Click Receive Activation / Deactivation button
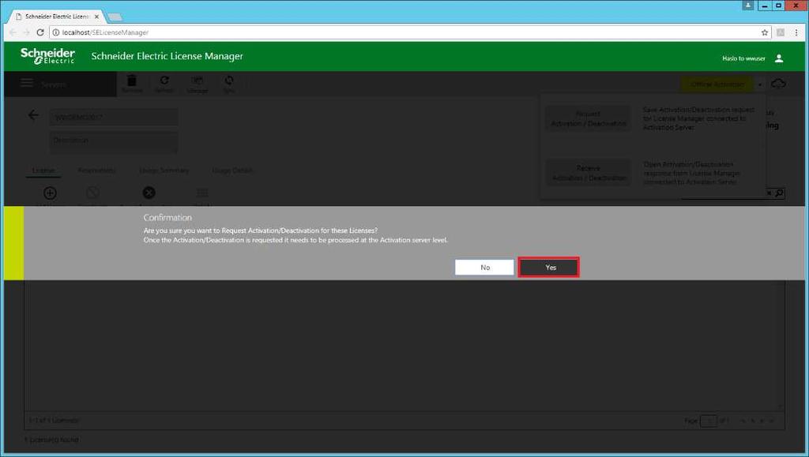Image resolution: width=809 pixels, height=457 pixels. (588, 173)
